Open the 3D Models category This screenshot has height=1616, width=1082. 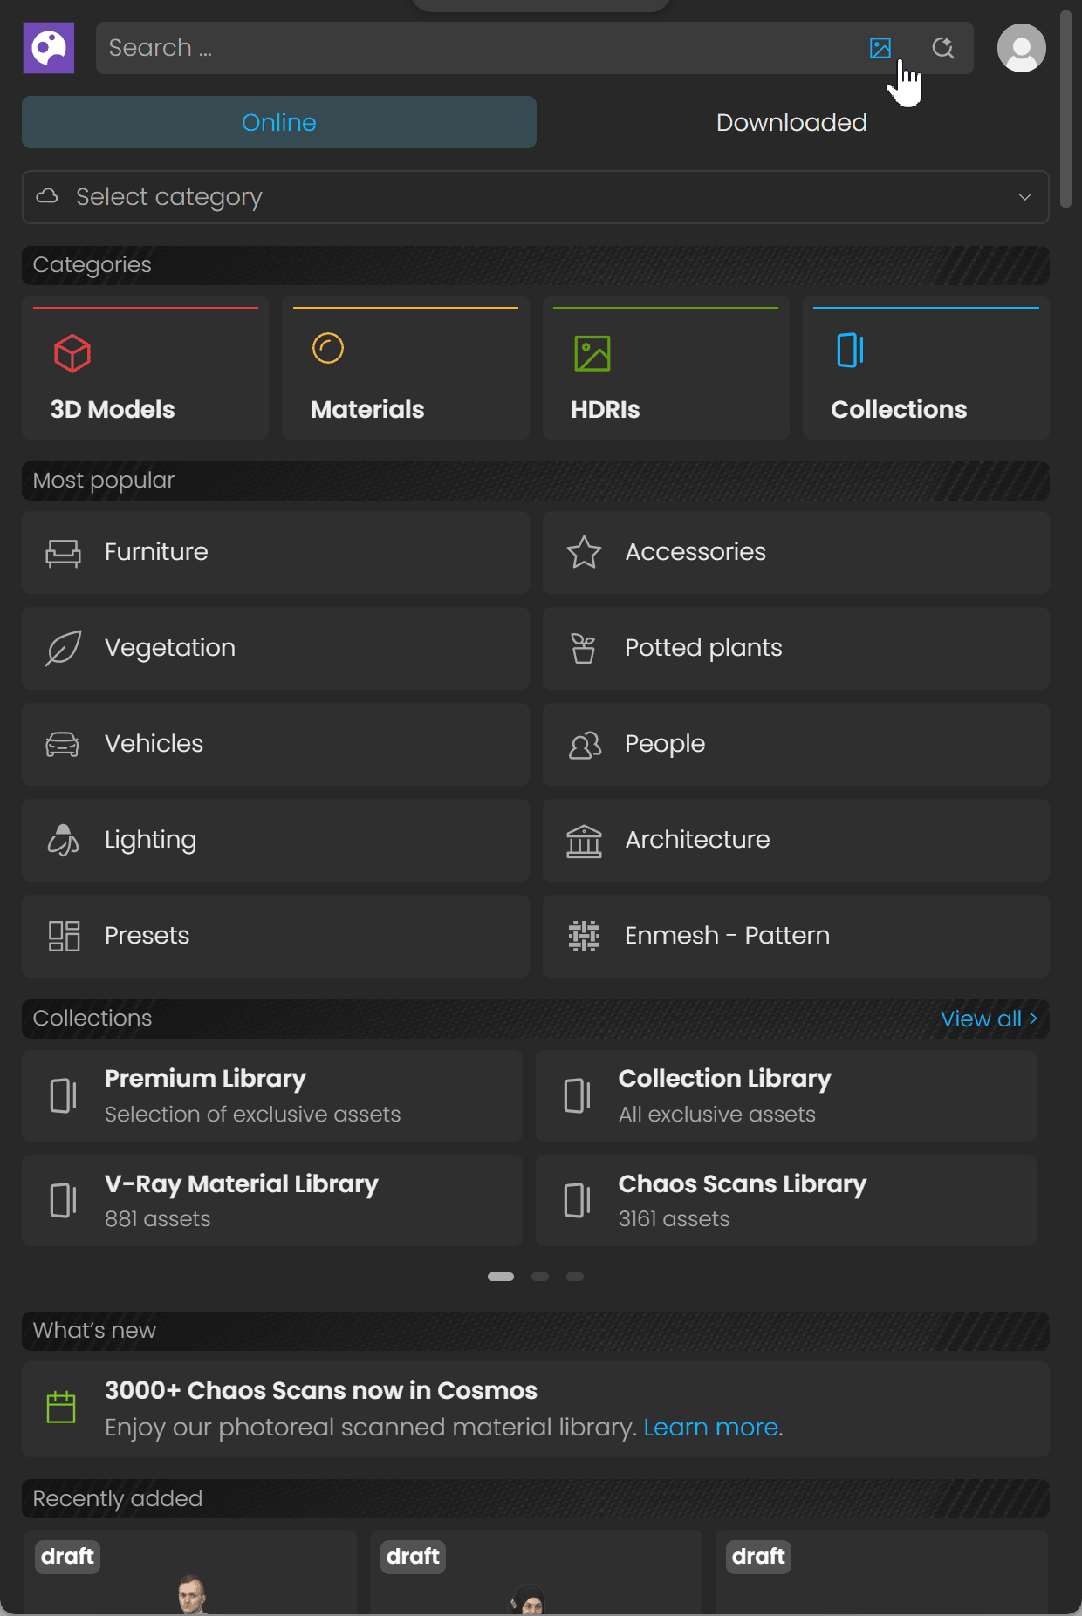coord(145,367)
